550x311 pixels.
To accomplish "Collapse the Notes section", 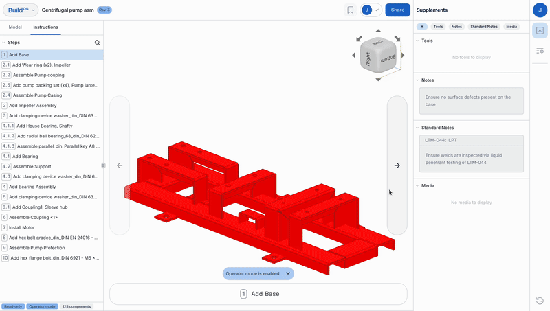I will pos(417,80).
